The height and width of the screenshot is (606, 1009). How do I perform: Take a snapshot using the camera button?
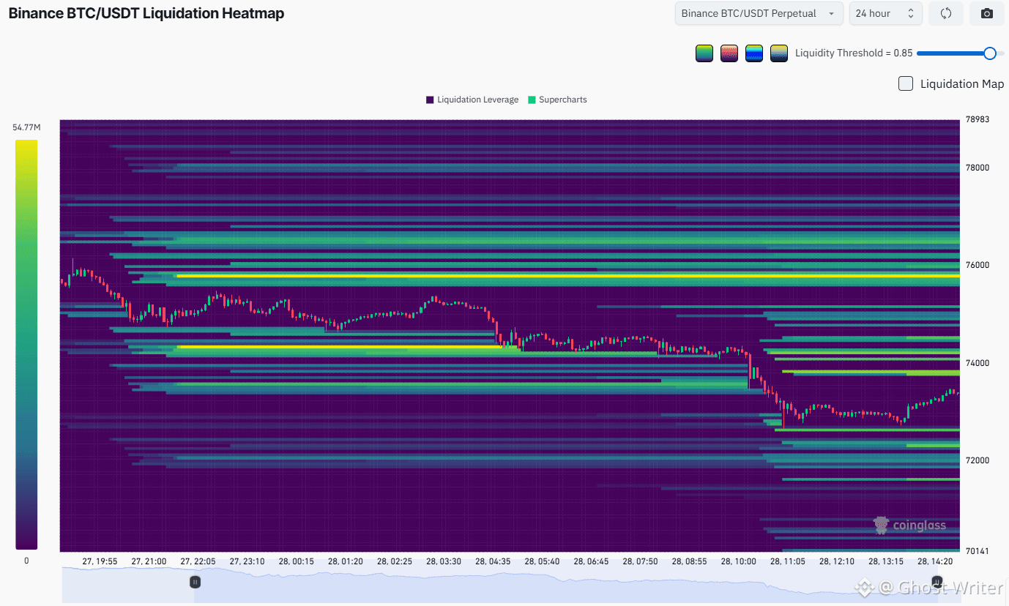(987, 13)
